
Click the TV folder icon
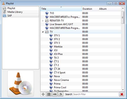click(47, 32)
